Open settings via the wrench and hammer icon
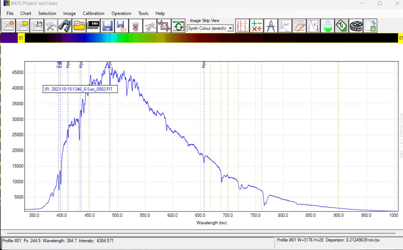This screenshot has height=250, width=403. (51, 26)
